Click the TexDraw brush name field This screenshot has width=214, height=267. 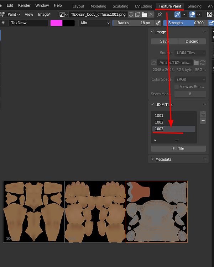coord(28,23)
